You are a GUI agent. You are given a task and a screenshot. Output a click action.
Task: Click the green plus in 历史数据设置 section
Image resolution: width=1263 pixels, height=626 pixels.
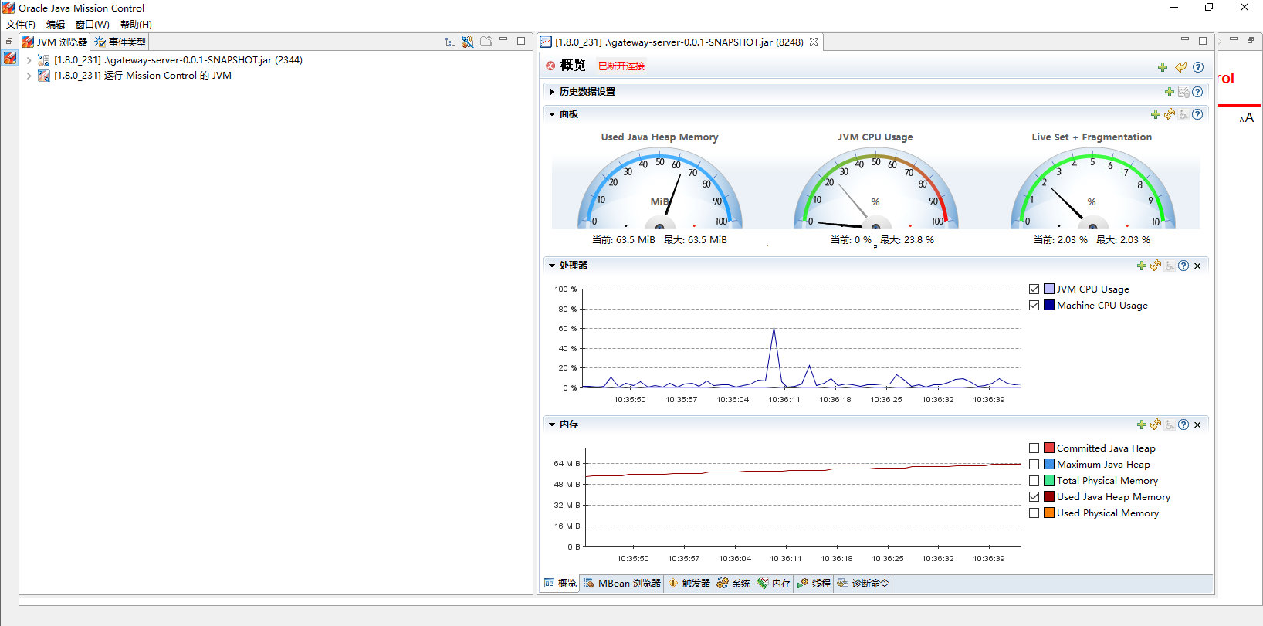pyautogui.click(x=1170, y=92)
